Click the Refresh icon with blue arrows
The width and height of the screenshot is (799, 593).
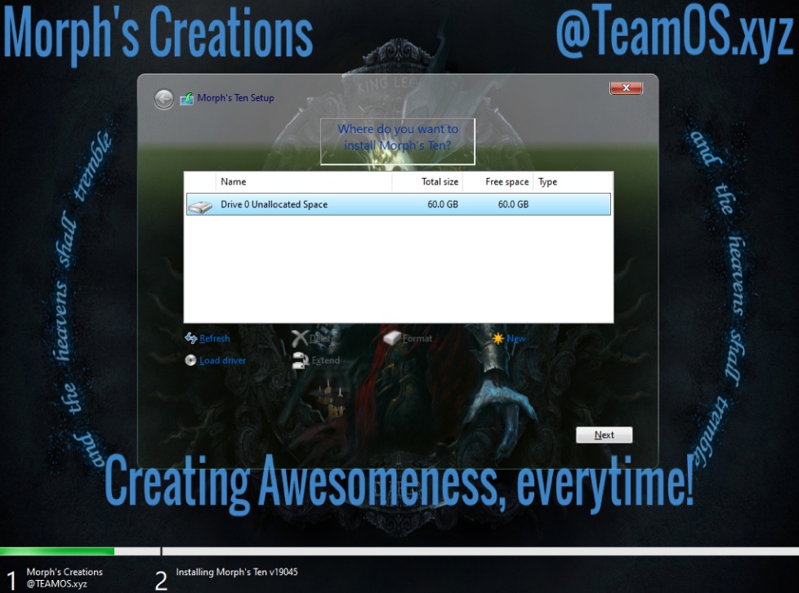coord(191,338)
